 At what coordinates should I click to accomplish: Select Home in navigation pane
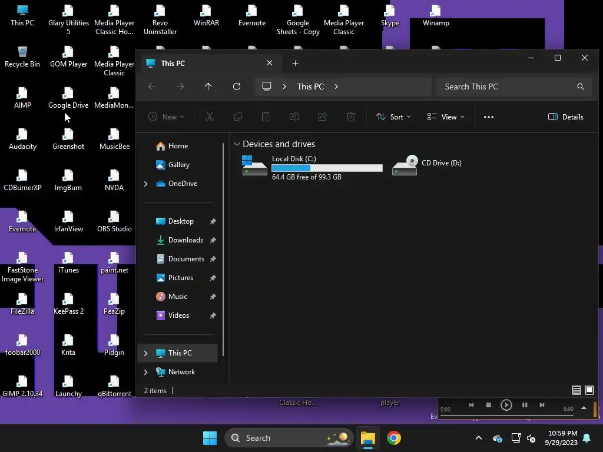178,146
